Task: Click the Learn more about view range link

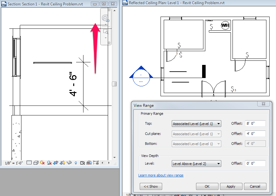Action: click(x=161, y=175)
